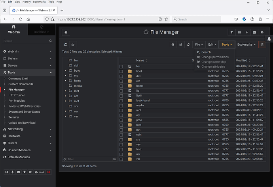Check the box for usr row
This screenshot has height=187, width=273.
121,154
